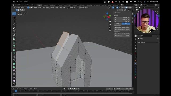The width and height of the screenshot is (171, 96).
Task: Select the Extrude Region tool
Action: click(14, 46)
